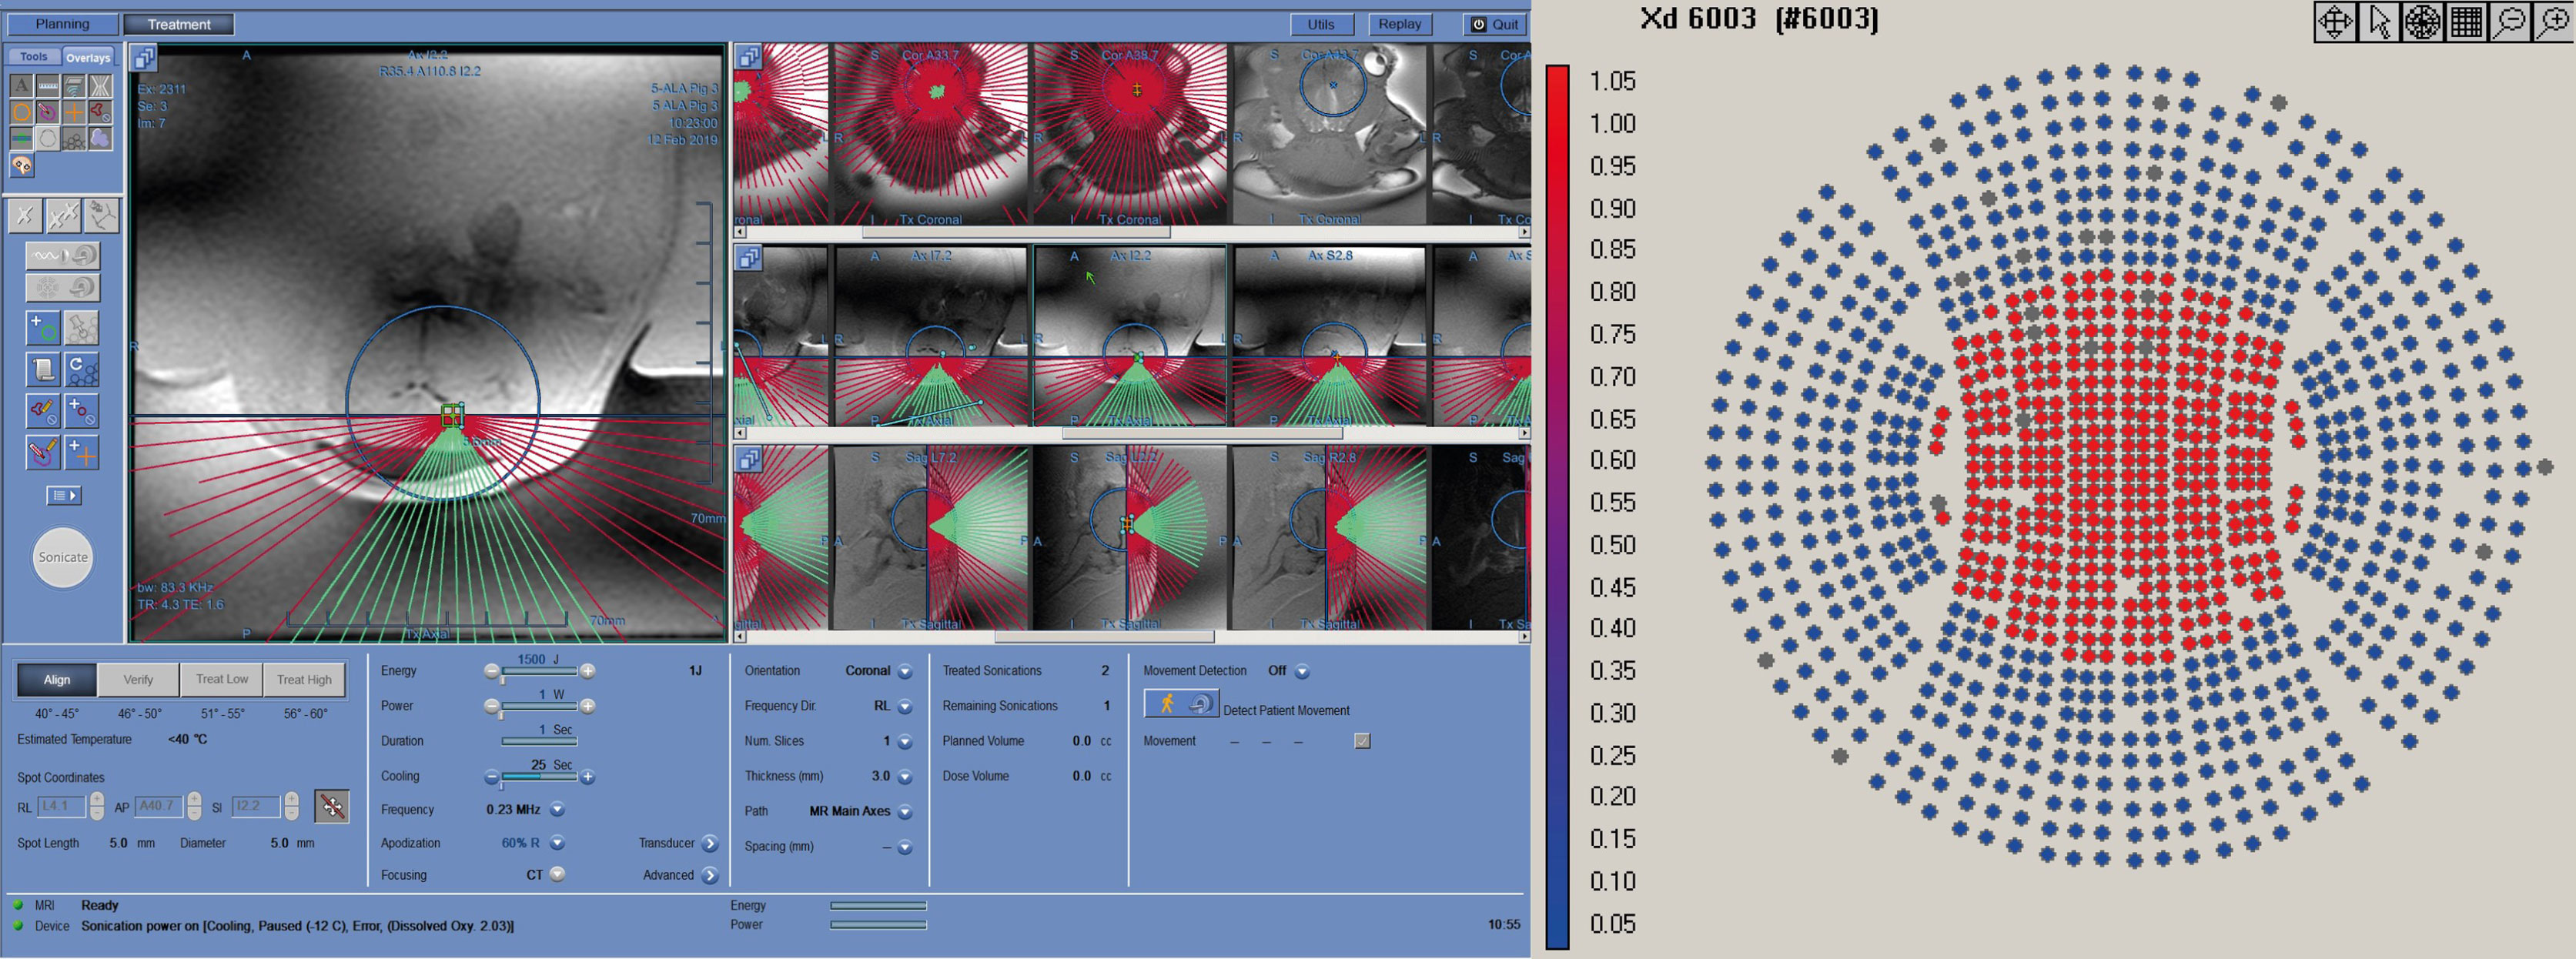Click the pan arrows icon in Xd 6003

coord(2335,22)
